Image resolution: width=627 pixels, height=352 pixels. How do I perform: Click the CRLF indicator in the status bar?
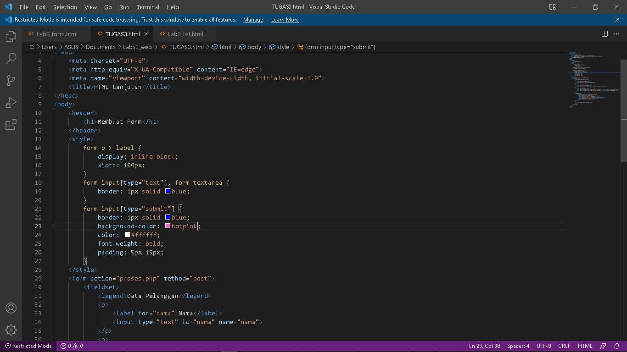564,346
